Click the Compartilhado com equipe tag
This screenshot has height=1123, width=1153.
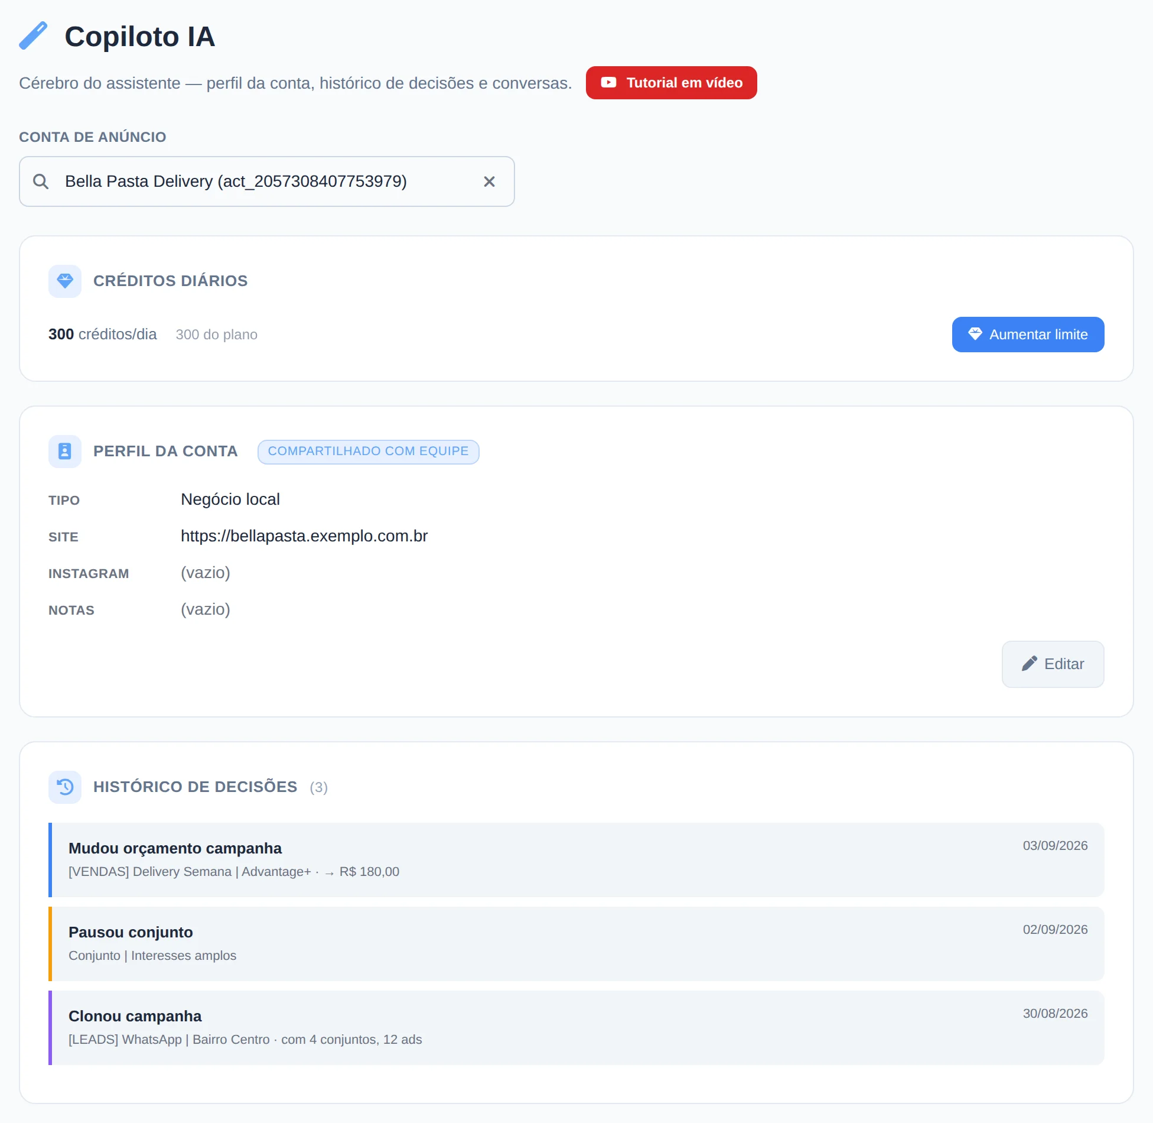point(368,452)
